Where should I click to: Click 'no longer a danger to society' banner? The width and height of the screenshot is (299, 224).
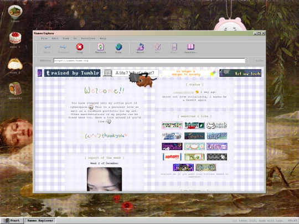189,73
